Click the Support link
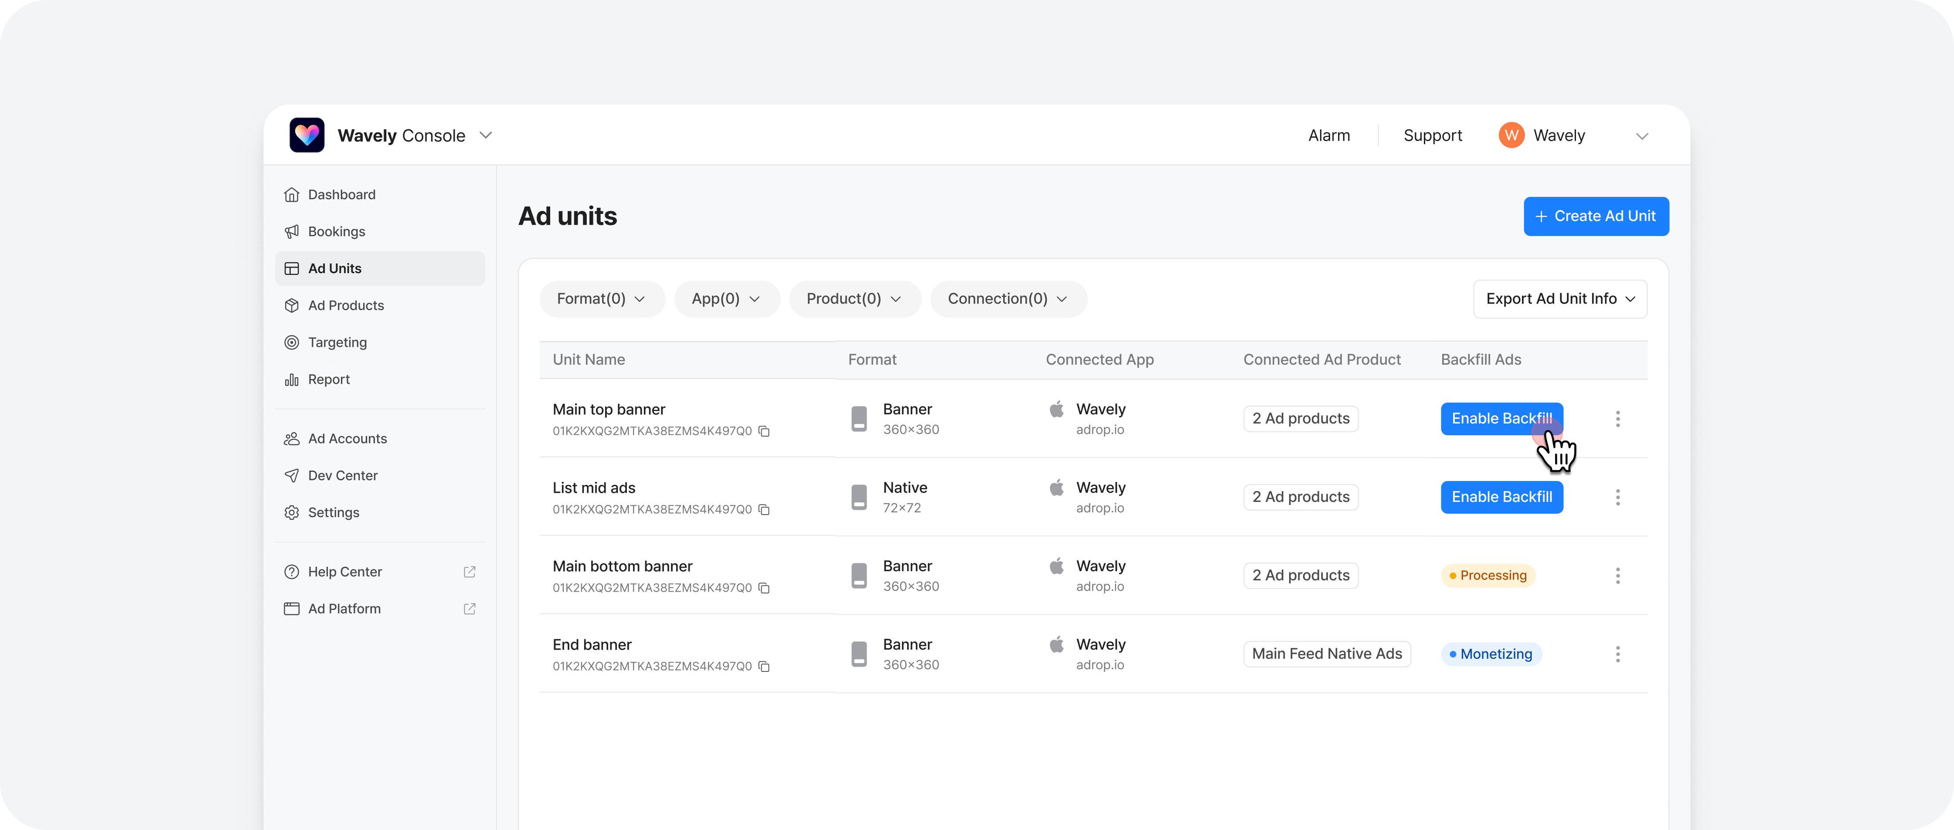This screenshot has height=830, width=1954. point(1432,135)
